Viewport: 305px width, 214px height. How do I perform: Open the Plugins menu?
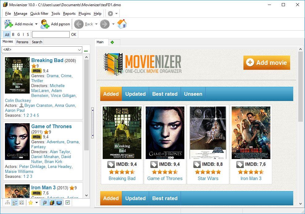[x=85, y=14]
